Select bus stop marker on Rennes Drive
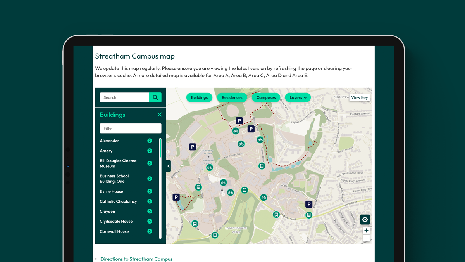Screen dimensions: 465x262 point(262,166)
